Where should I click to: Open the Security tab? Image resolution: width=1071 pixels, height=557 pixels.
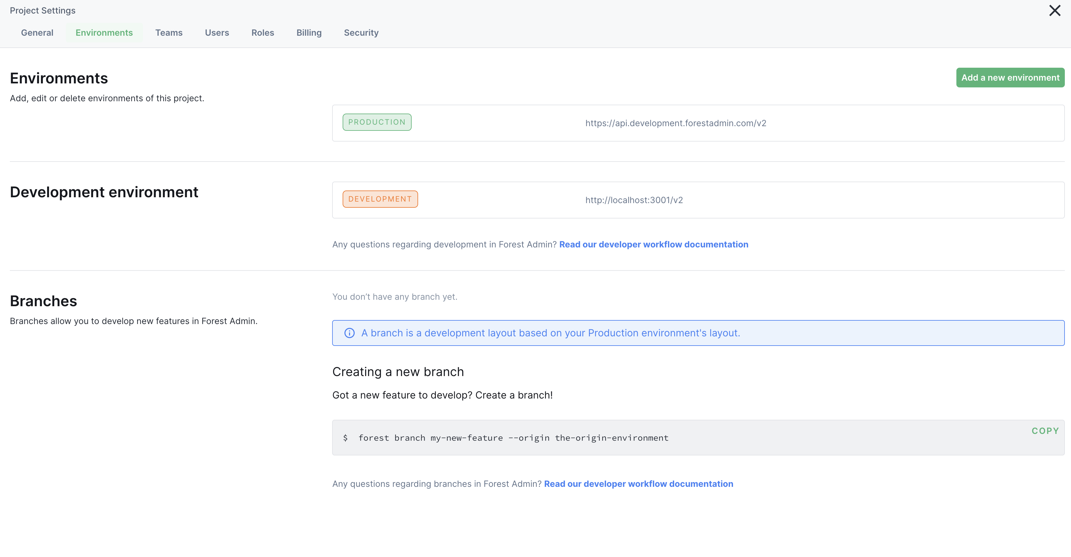[x=361, y=33]
